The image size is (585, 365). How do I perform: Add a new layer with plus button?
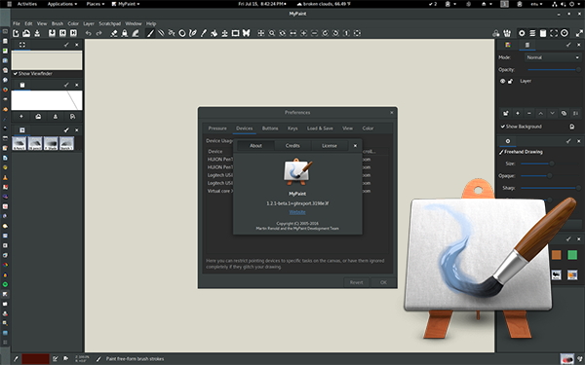[x=518, y=113]
